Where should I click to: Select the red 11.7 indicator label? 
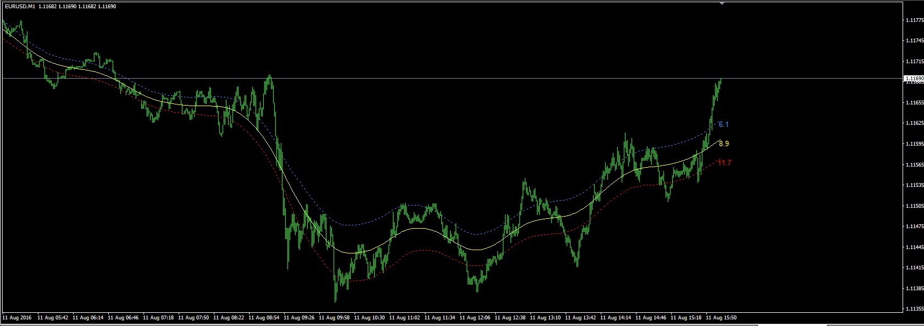[x=724, y=163]
